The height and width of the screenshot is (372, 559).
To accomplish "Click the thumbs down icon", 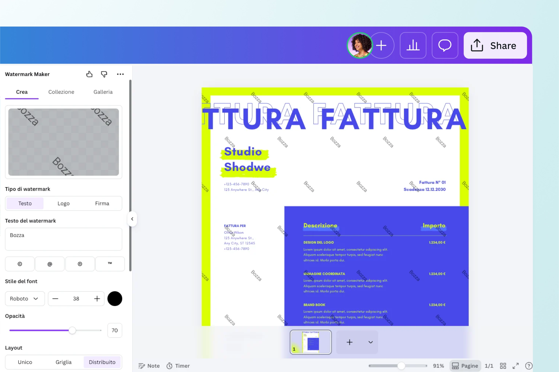I will (104, 74).
